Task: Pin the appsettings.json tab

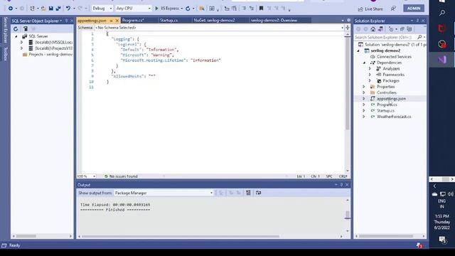Action: tap(112, 21)
